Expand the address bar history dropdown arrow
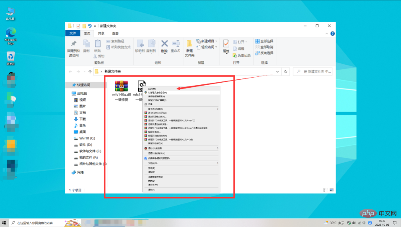This screenshot has height=227, width=401. [x=277, y=72]
